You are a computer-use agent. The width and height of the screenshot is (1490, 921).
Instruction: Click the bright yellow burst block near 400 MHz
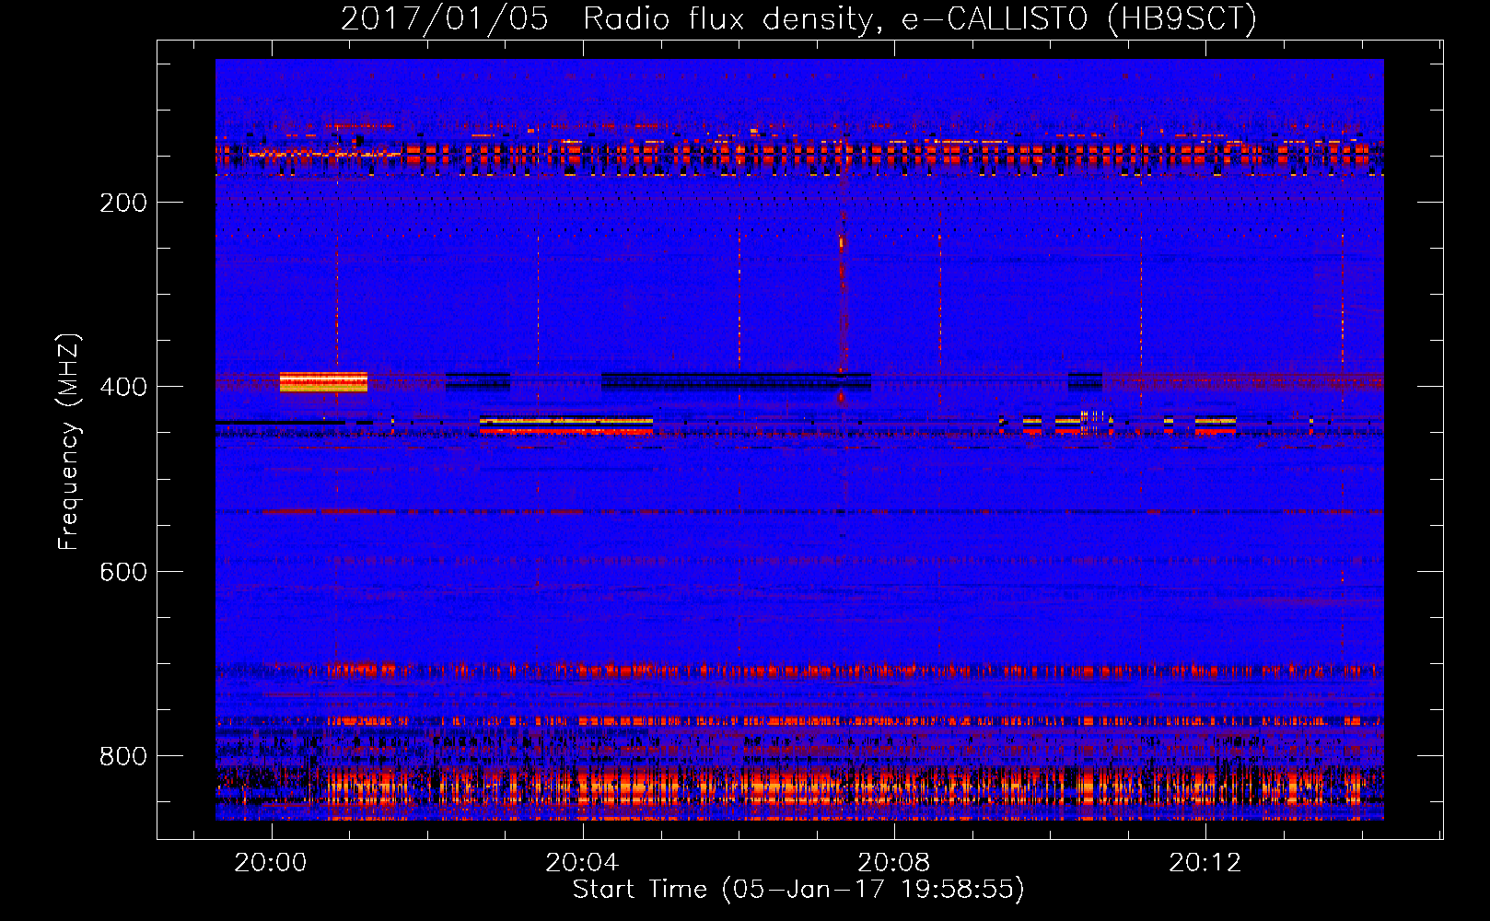click(x=323, y=382)
